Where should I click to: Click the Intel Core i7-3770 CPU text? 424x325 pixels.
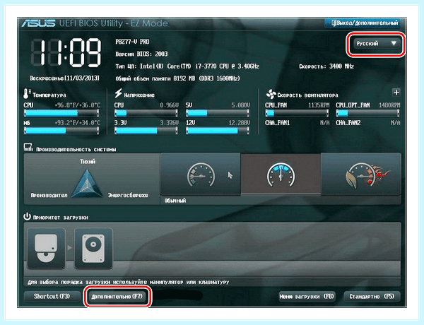(187, 66)
